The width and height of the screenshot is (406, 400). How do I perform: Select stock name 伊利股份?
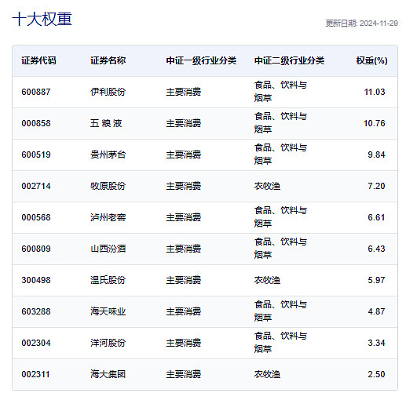click(108, 92)
